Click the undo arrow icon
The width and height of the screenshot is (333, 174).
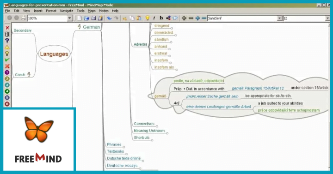[x=109, y=18]
